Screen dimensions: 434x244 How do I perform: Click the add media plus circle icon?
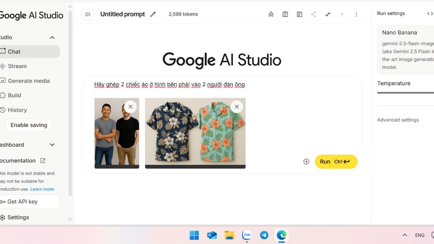click(306, 162)
